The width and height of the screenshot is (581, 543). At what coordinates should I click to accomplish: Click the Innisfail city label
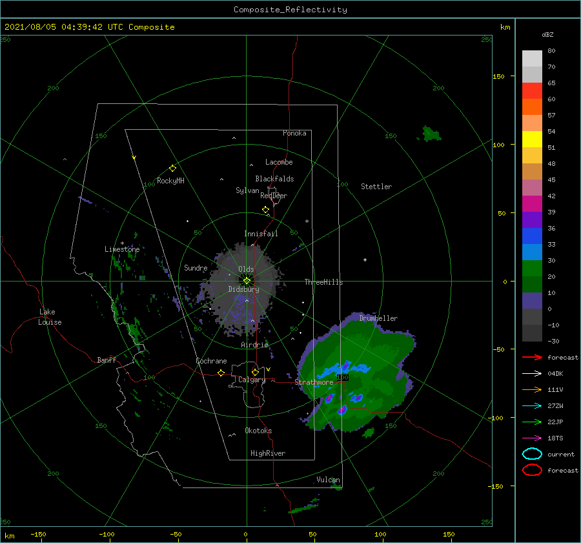pos(261,234)
